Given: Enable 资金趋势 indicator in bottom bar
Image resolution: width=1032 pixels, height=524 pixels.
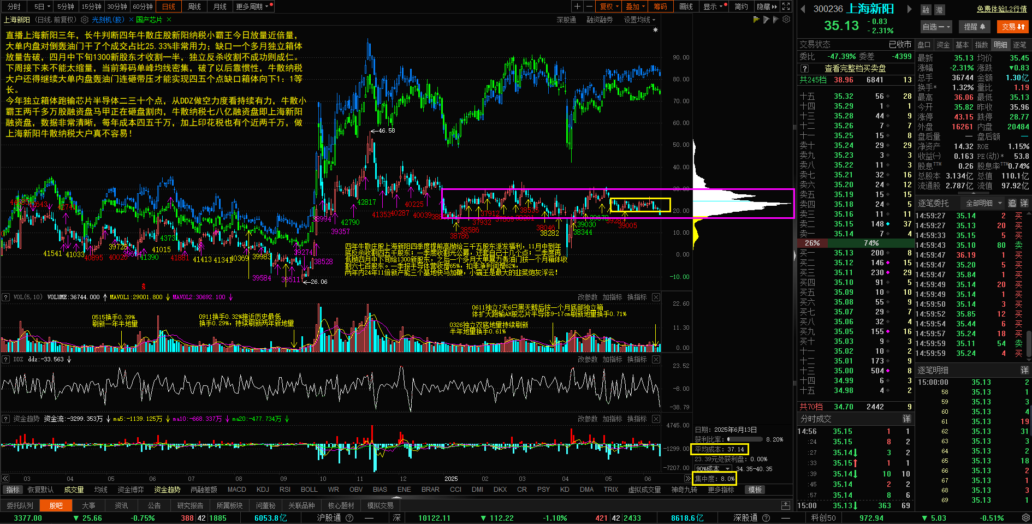Looking at the screenshot, I should point(167,490).
